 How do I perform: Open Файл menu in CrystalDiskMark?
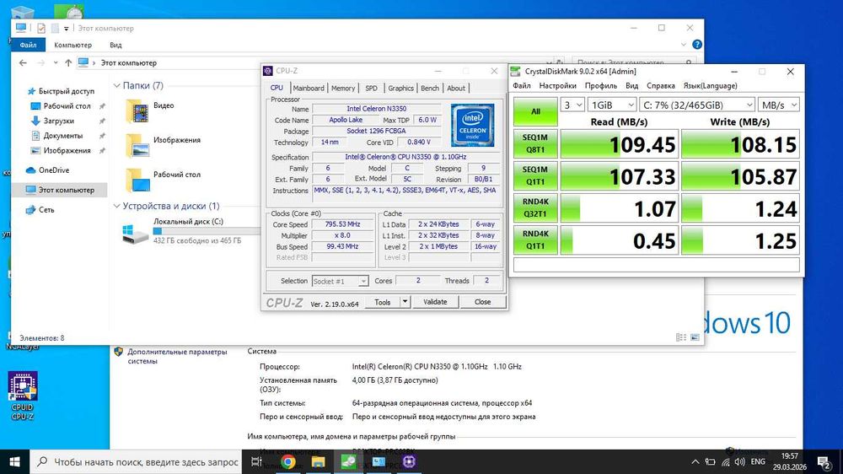[522, 85]
